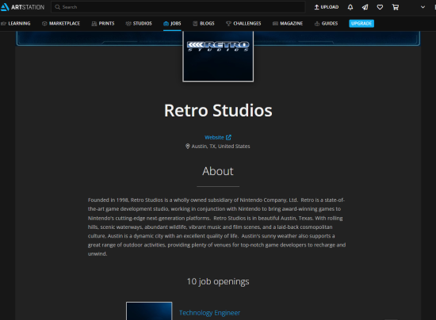Open the Learning section

pos(16,23)
